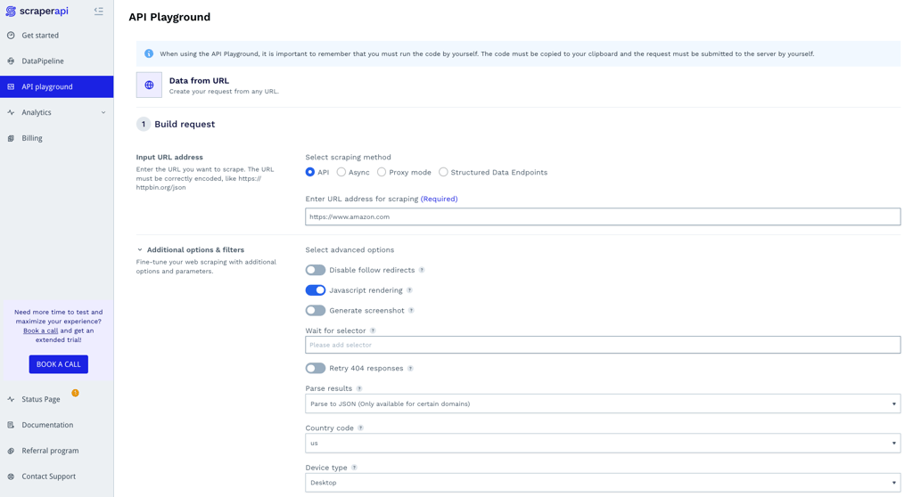913x497 pixels.
Task: Click help icon next to Parse results
Action: pos(359,388)
